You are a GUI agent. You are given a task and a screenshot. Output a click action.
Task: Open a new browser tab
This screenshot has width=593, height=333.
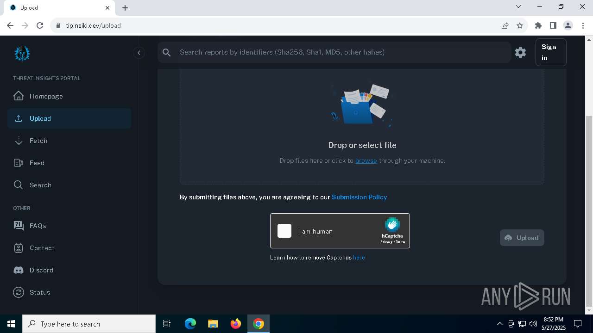(x=125, y=8)
